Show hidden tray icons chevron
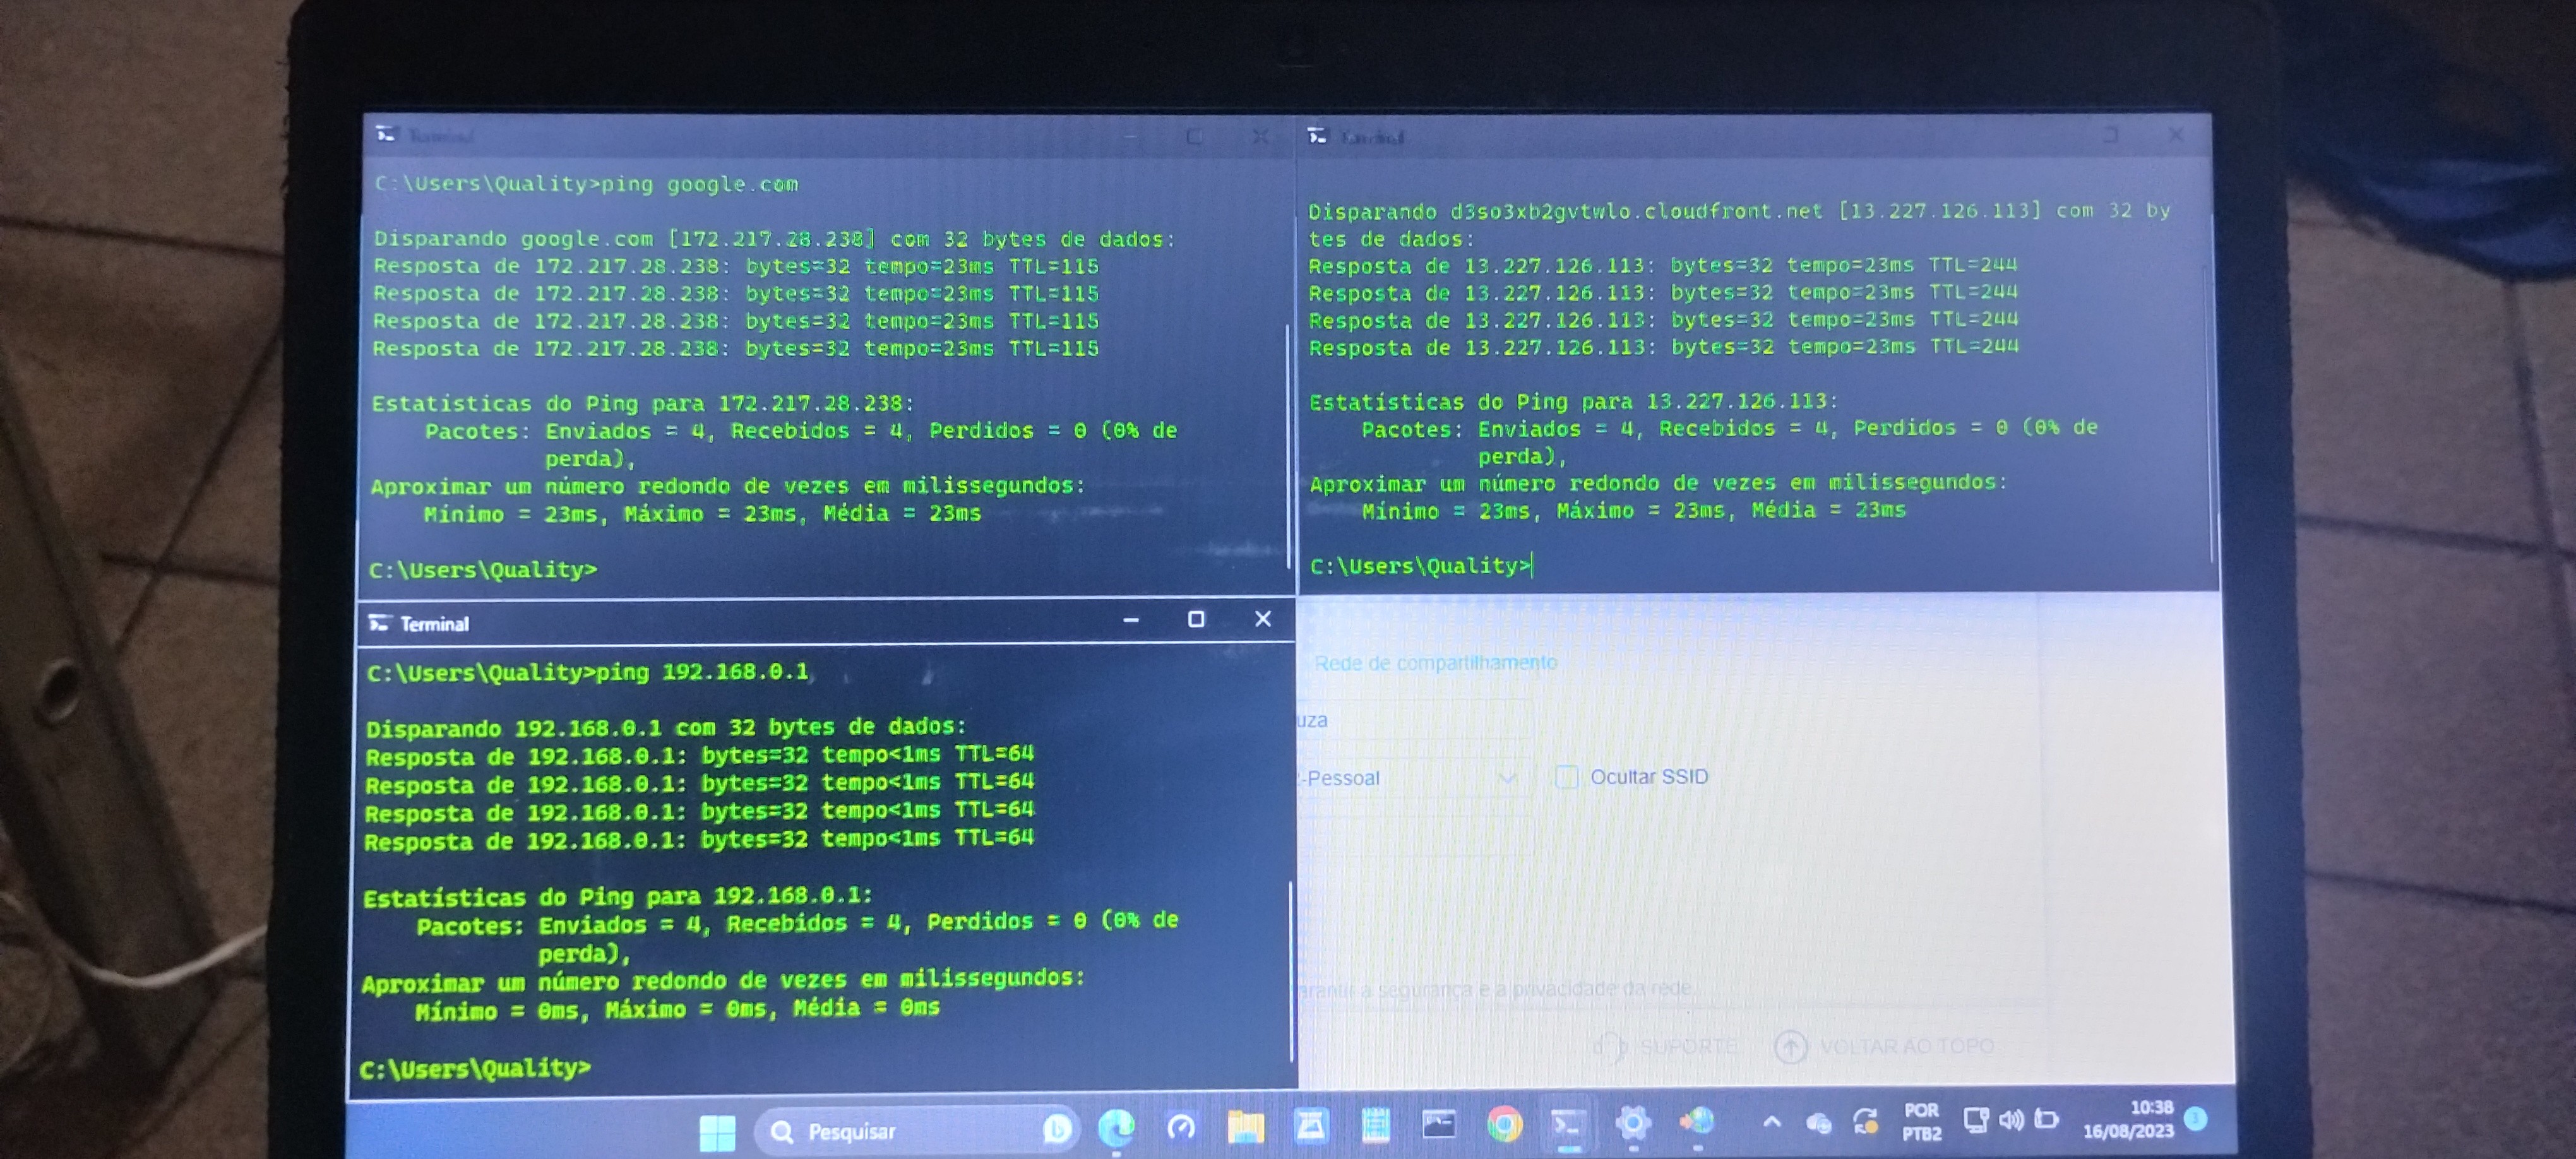 tap(1771, 1122)
